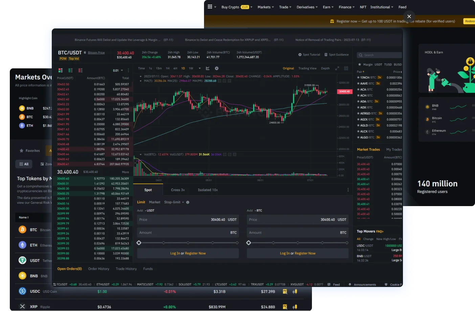Favorite the ALGO/BTC pair star
Image resolution: width=475 pixels, height=311 pixels.
point(358,137)
